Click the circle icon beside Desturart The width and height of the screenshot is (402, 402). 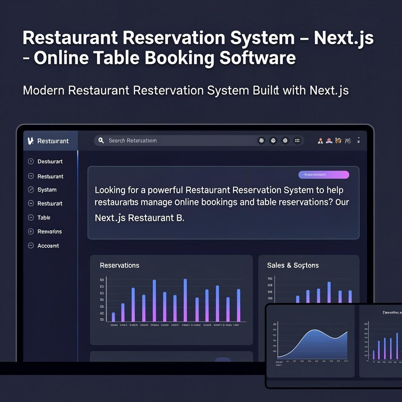pos(31,161)
